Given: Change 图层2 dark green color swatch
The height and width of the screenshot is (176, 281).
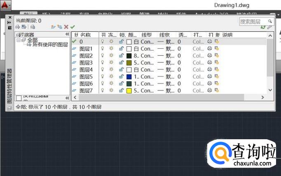Looking at the screenshot, I should (x=129, y=56).
